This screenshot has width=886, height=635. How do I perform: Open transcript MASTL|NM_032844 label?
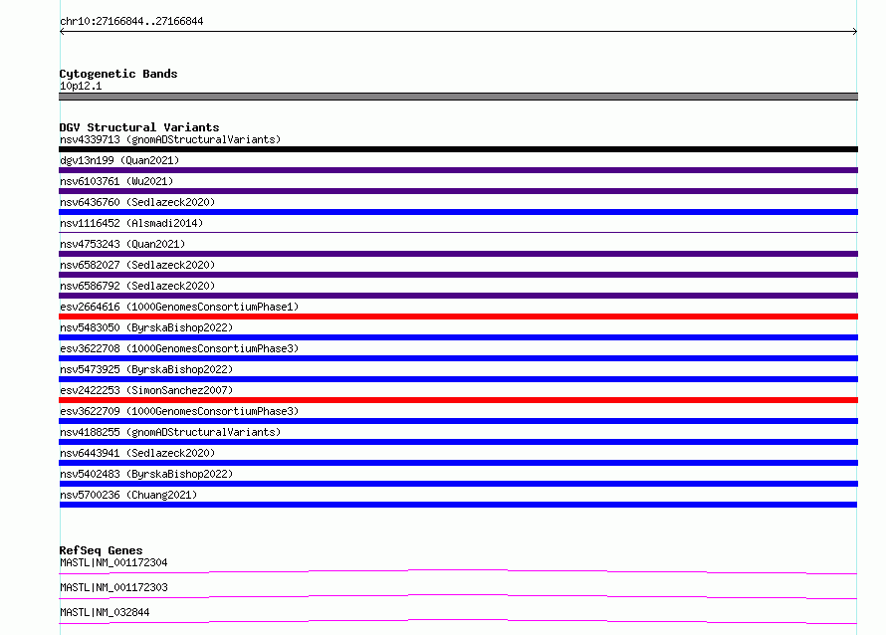pyautogui.click(x=105, y=612)
